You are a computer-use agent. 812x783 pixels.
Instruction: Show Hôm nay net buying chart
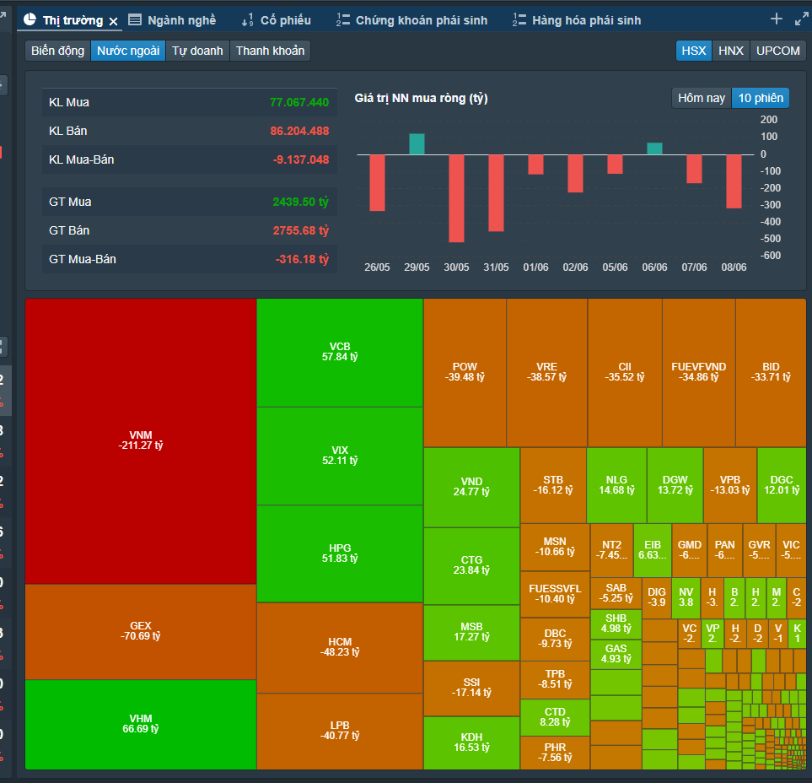[702, 98]
